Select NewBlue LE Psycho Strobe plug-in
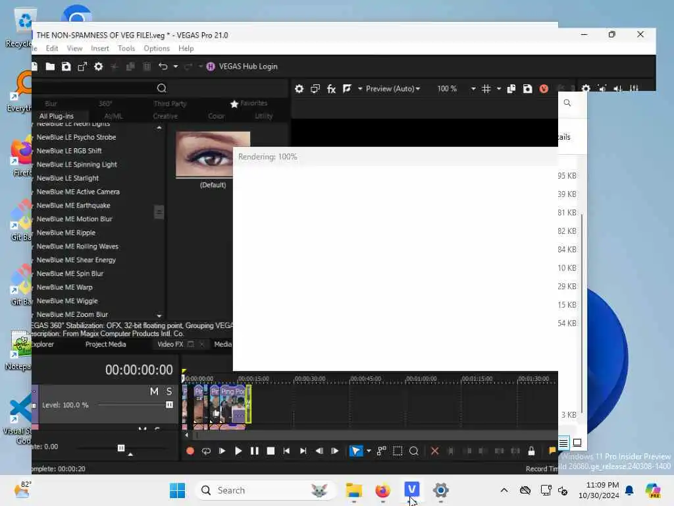 [76, 137]
